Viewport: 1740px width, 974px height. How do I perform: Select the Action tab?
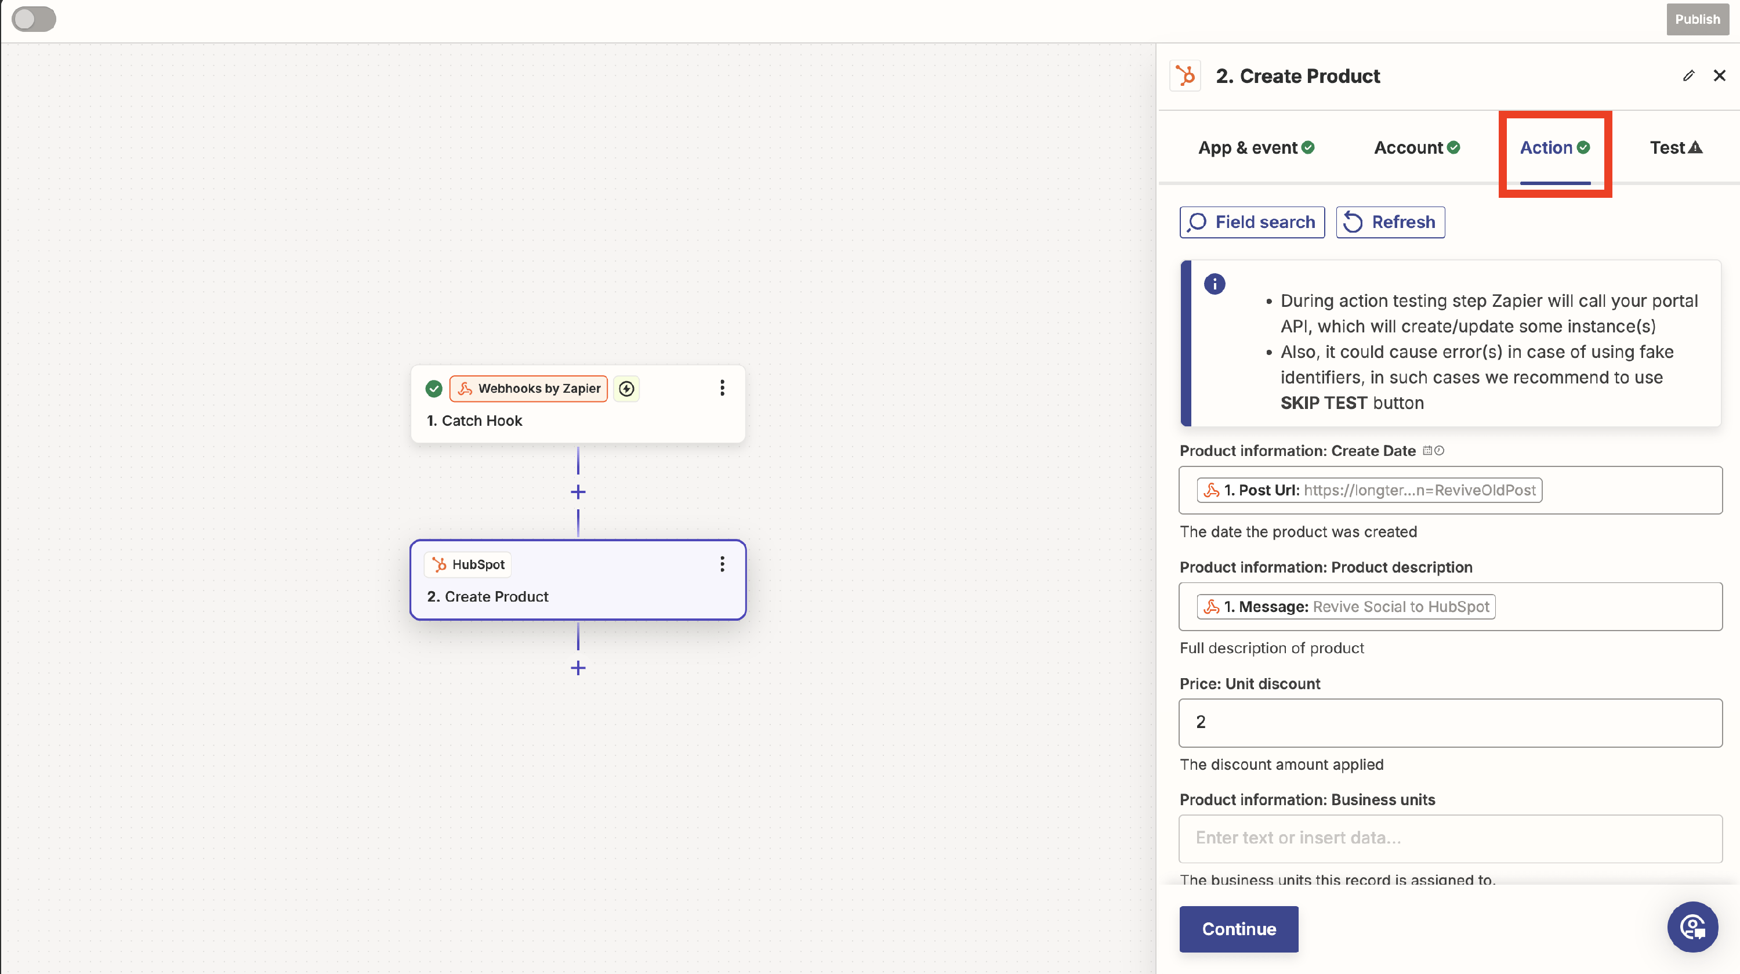tap(1554, 147)
